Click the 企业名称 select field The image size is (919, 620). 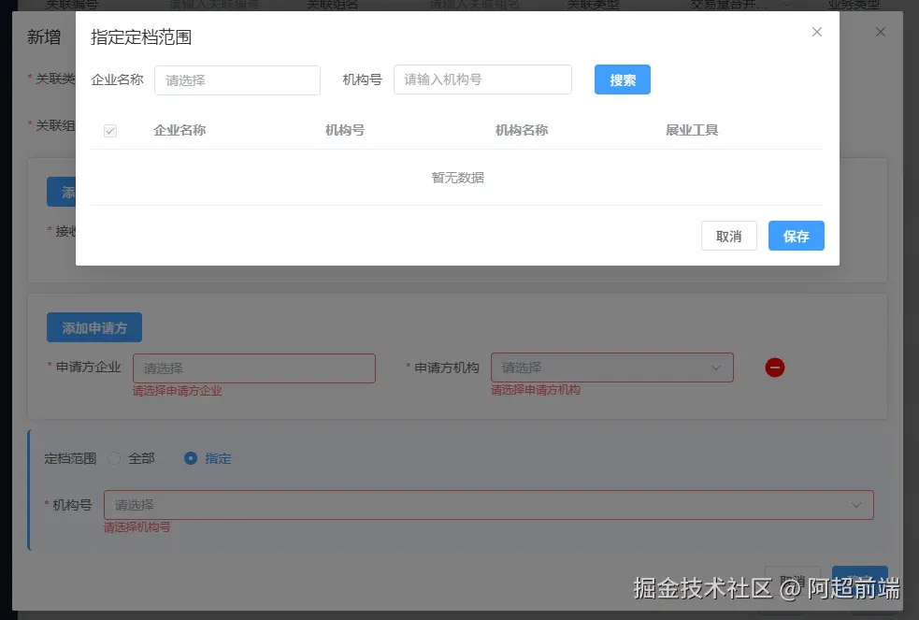click(x=237, y=80)
